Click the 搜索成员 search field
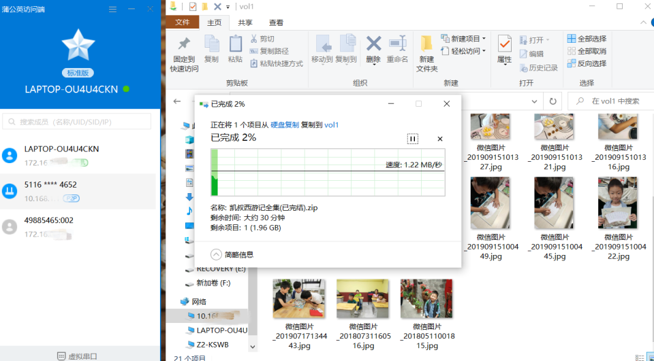Screen dimensions: 654x361 click(77, 122)
